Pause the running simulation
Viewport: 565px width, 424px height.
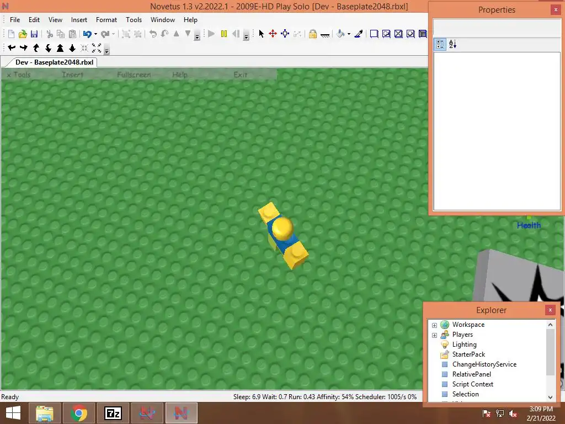click(224, 34)
